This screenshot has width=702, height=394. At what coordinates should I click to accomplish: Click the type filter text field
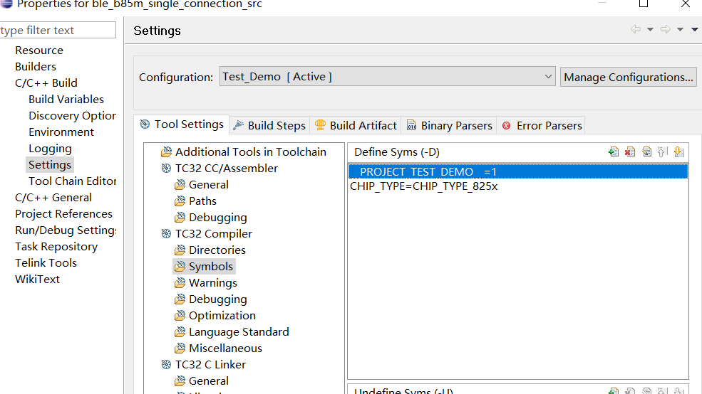point(57,30)
